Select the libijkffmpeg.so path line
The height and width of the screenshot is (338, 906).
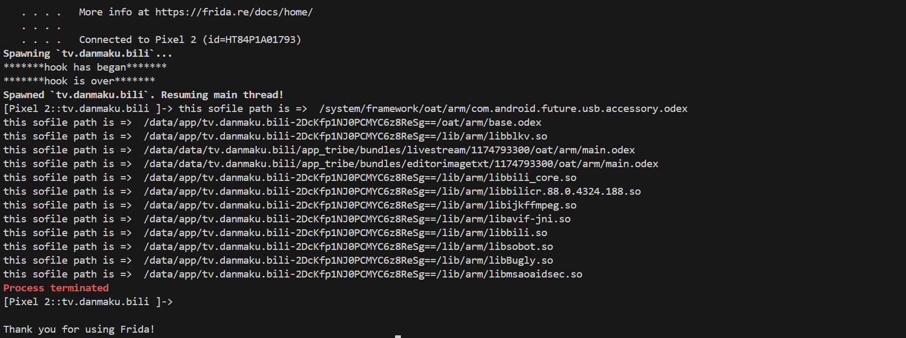tap(290, 205)
